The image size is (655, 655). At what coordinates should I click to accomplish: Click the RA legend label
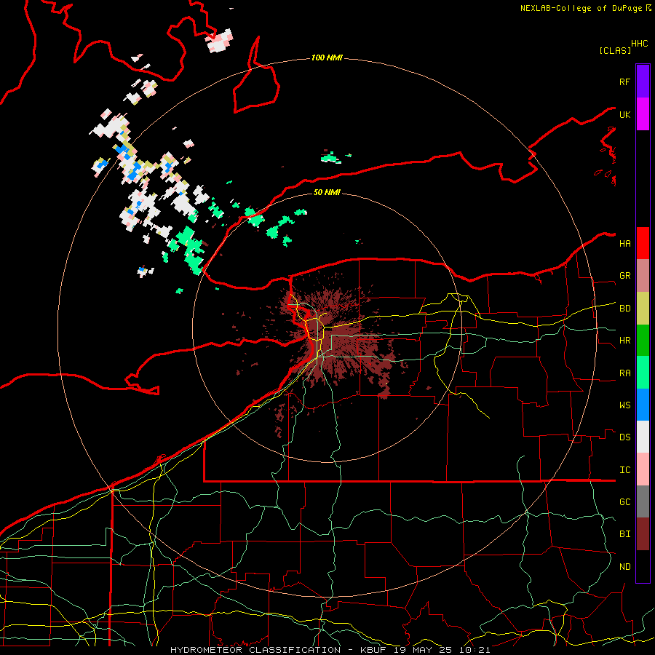(x=624, y=373)
